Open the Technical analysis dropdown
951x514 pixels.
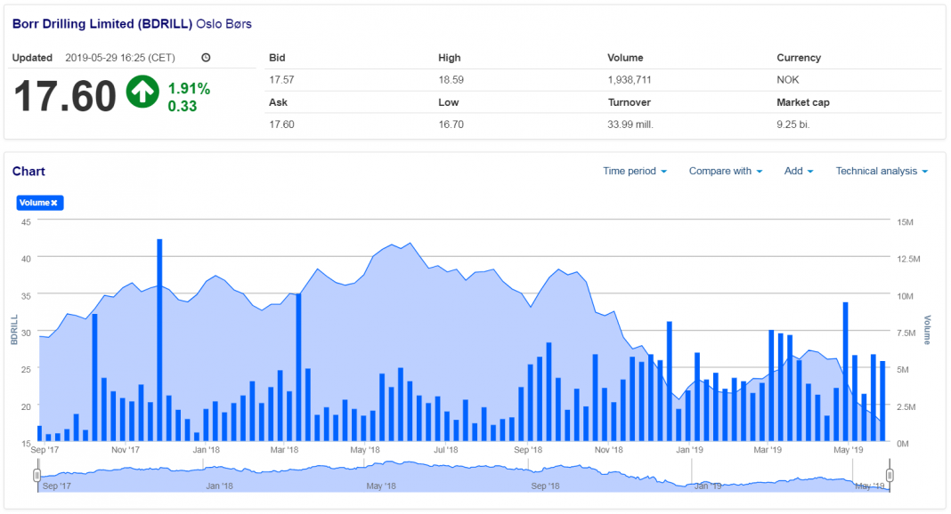coord(882,172)
